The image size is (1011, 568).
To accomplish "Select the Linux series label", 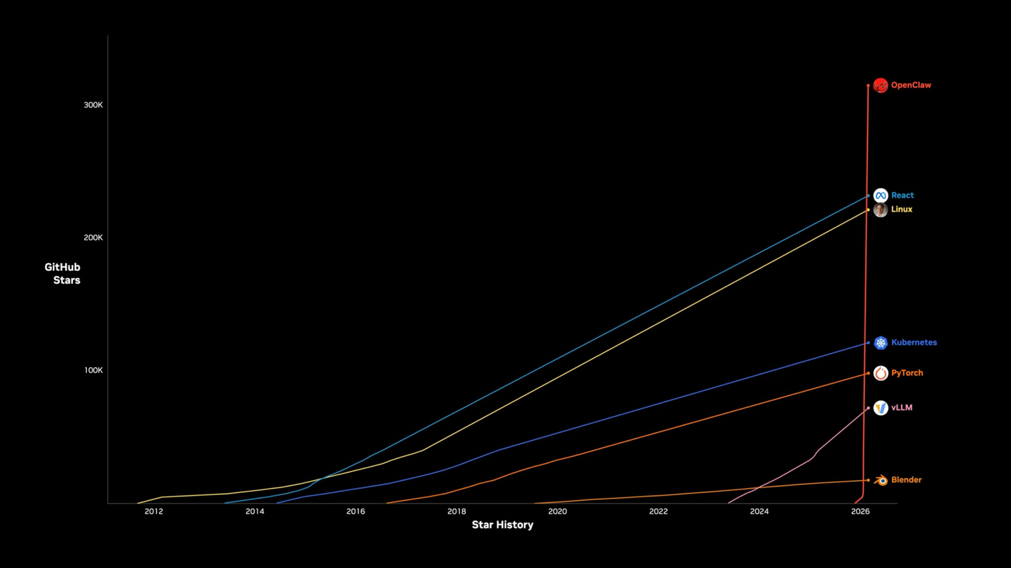I will [901, 209].
